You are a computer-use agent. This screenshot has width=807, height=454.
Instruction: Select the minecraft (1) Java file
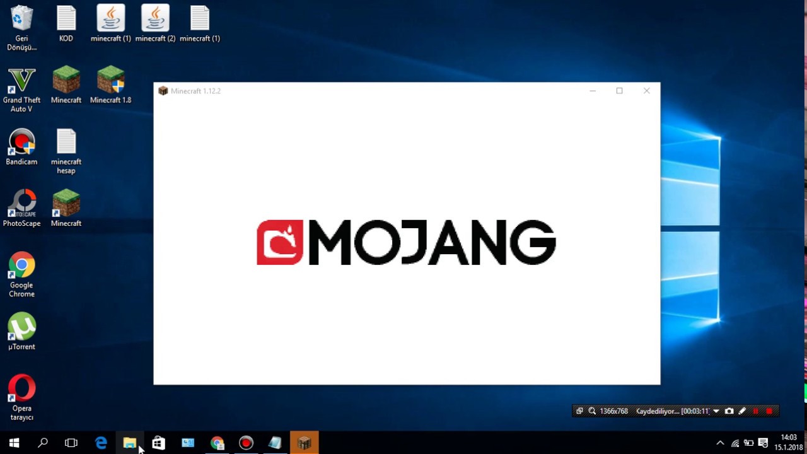110,24
